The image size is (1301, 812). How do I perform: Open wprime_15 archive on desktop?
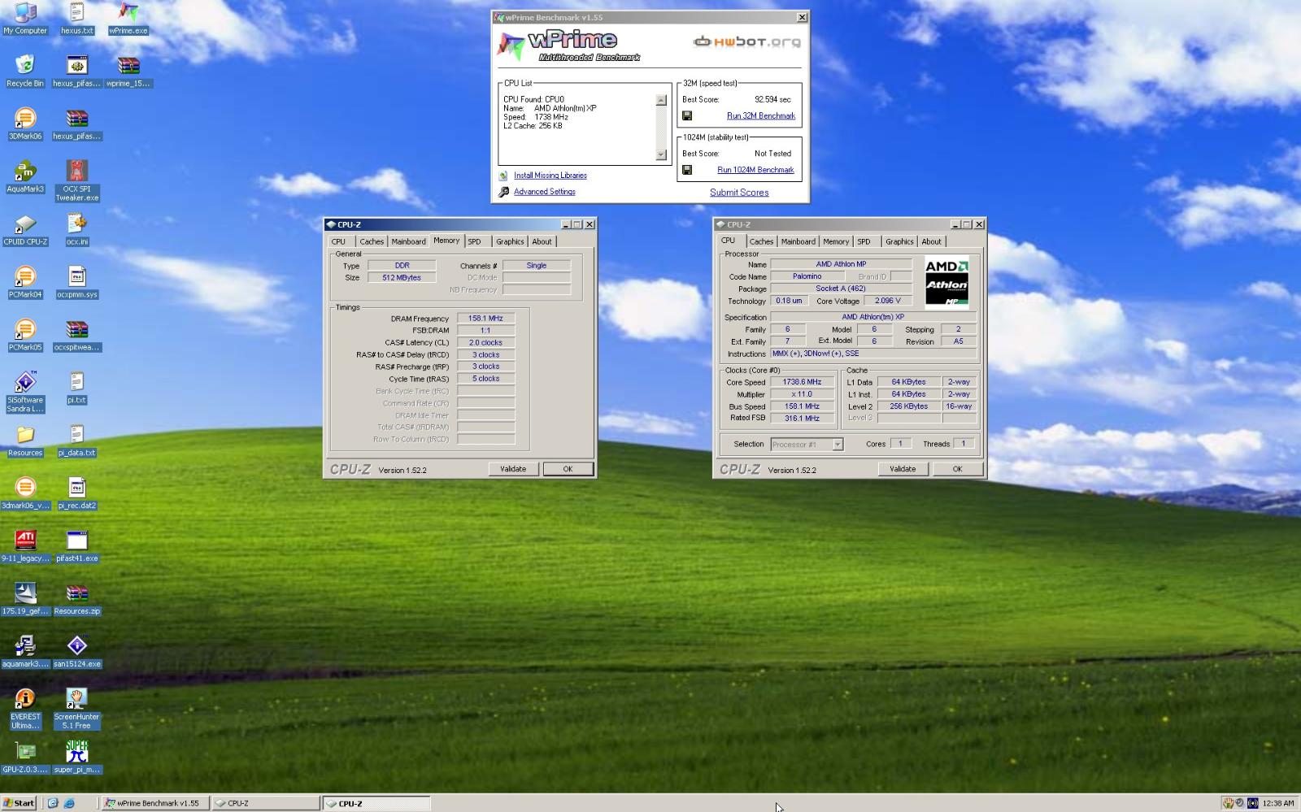(x=128, y=71)
